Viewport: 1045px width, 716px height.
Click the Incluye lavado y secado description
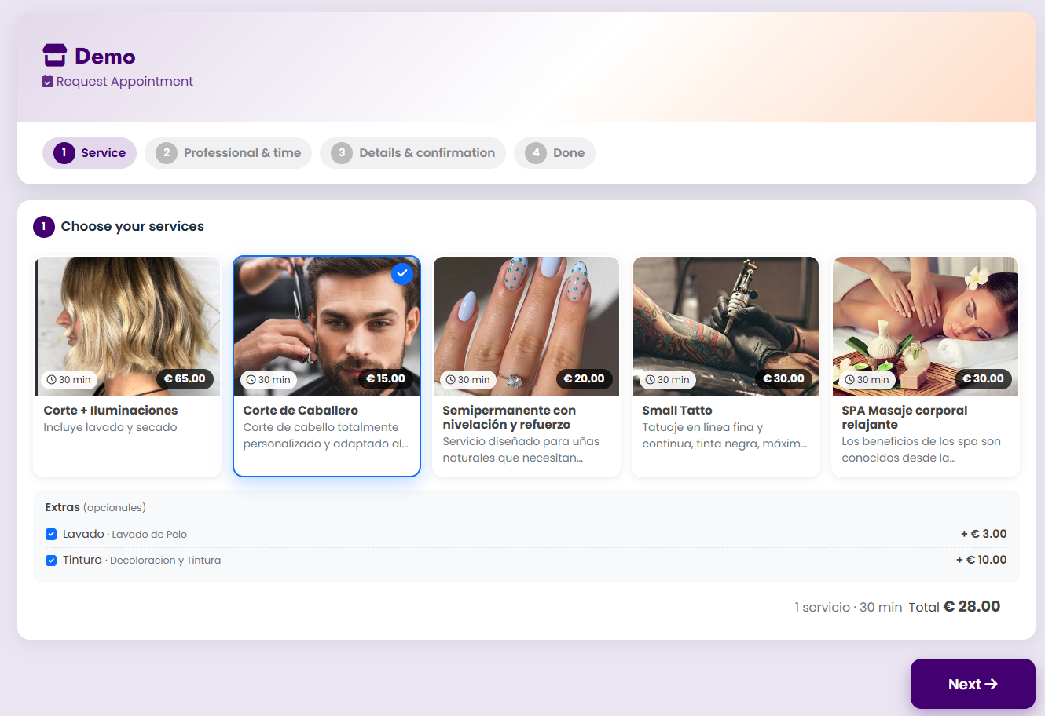(x=111, y=428)
